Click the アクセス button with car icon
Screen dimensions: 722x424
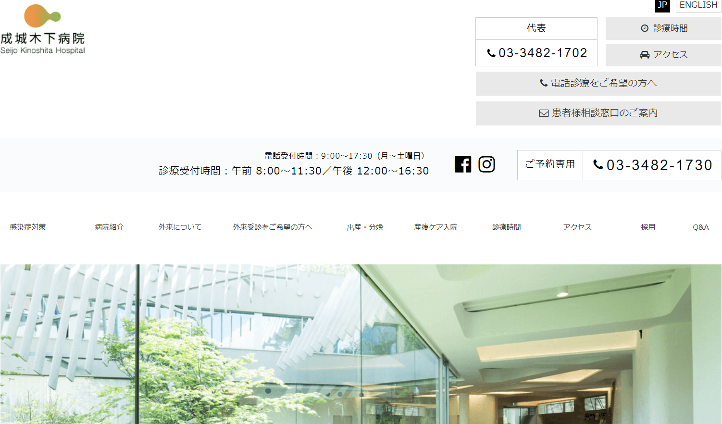[663, 55]
